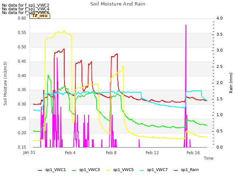Screen dimensions: 236x177
Task: Click the 2.5 rain axis tick label
Action: pyautogui.click(x=219, y=66)
